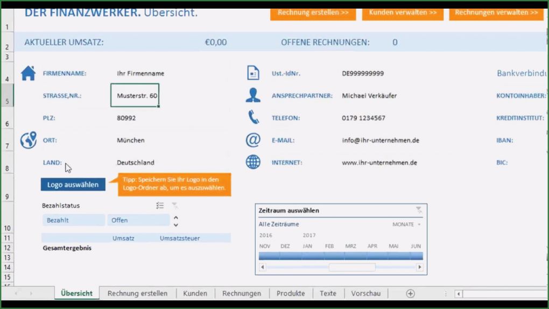This screenshot has width=549, height=309.
Task: Open the Rechnungen sheet tab
Action: pos(242,293)
